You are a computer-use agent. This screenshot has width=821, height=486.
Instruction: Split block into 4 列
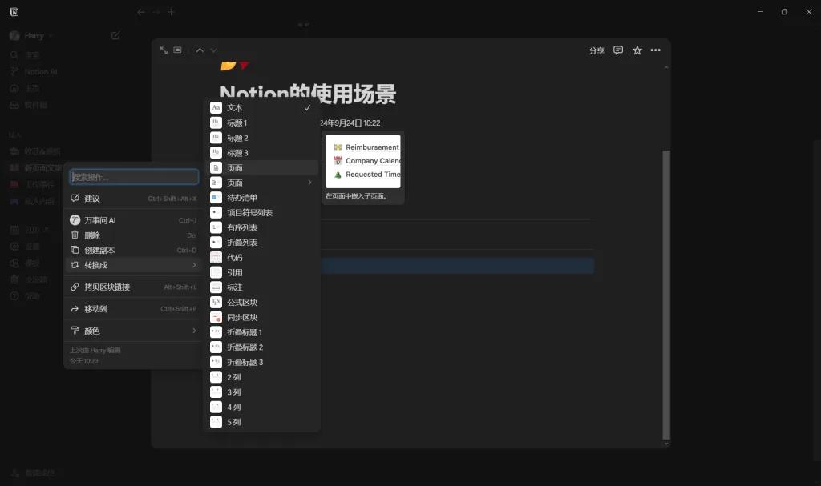point(261,407)
